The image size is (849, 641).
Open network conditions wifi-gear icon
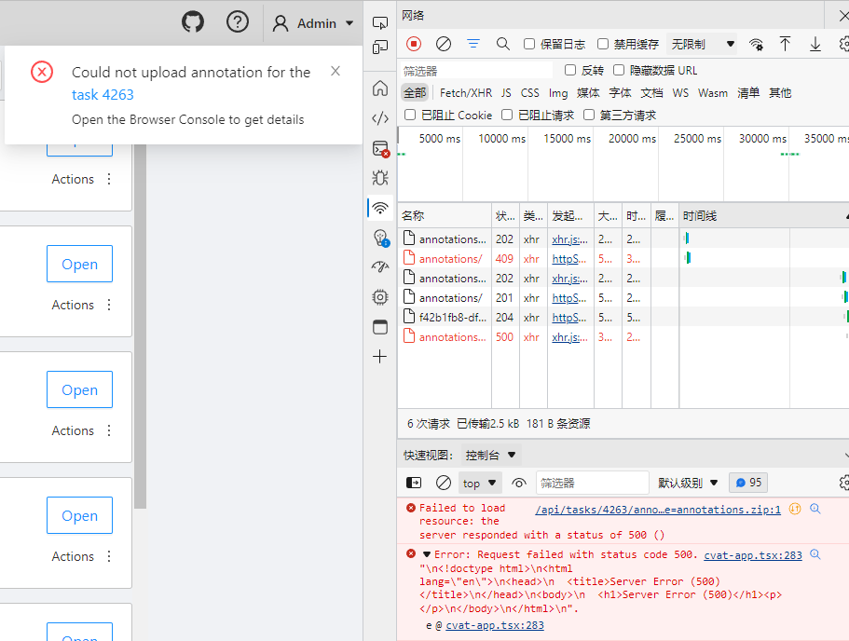pyautogui.click(x=756, y=44)
